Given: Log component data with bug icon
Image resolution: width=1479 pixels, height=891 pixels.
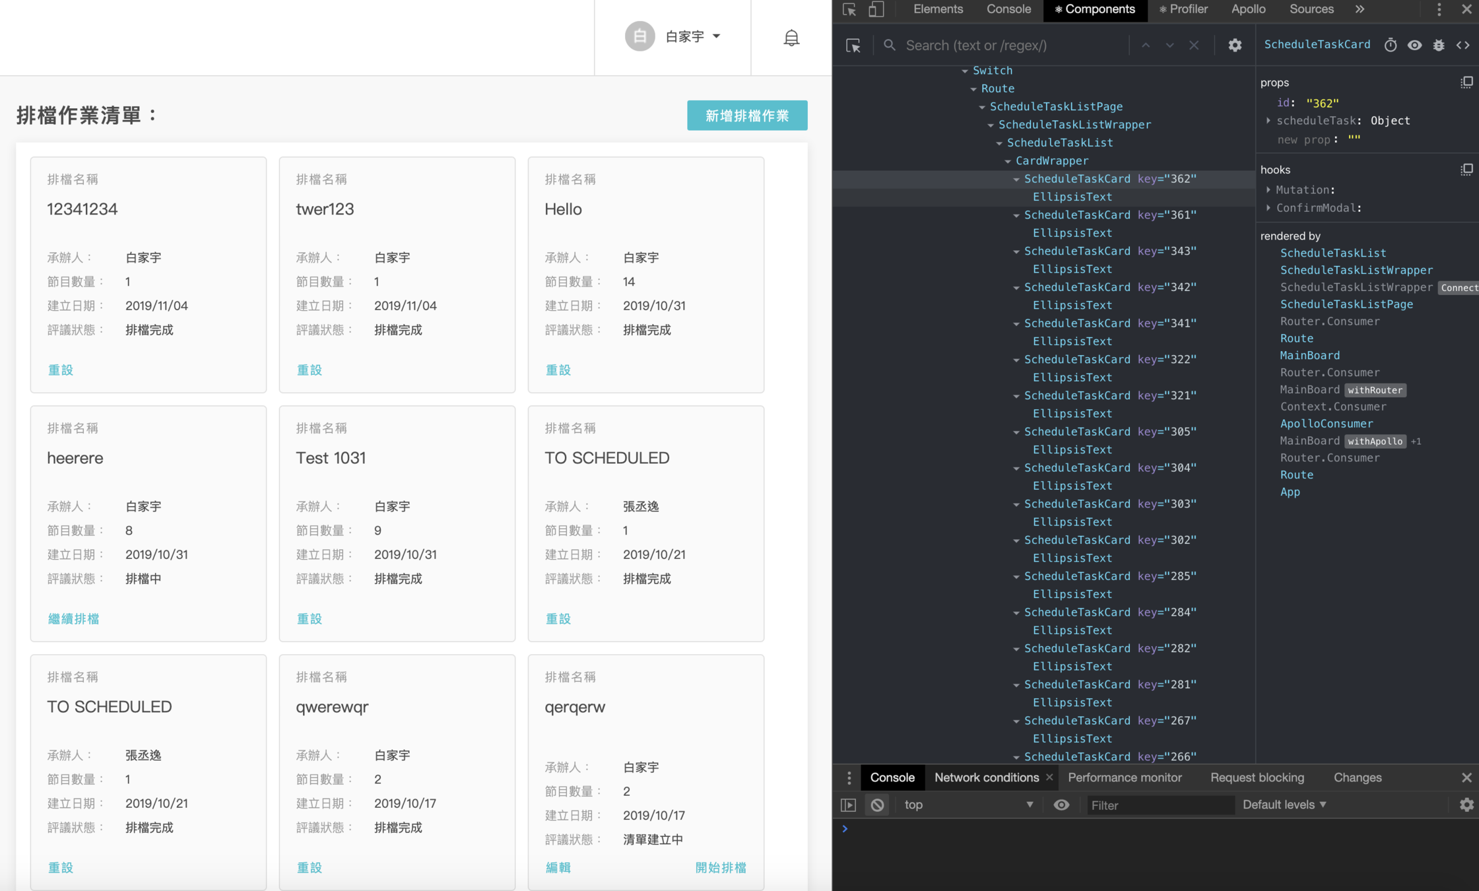Looking at the screenshot, I should [1439, 45].
